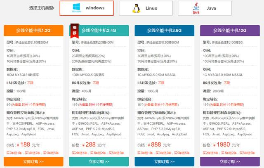The width and height of the screenshot is (264, 168).
Task: Click the 288 price value
Action: pyautogui.click(x=90, y=144)
